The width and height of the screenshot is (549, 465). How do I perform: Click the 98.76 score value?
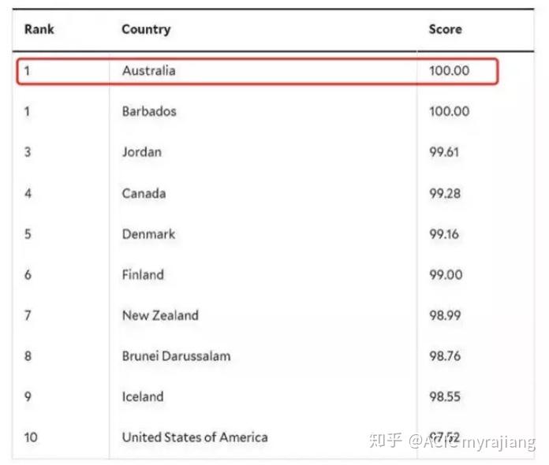point(445,355)
